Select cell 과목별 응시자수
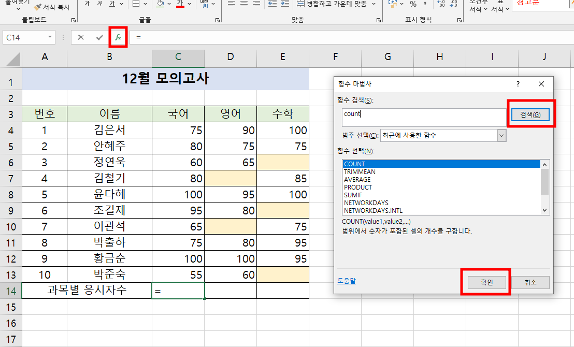This screenshot has width=574, height=347. pyautogui.click(x=87, y=290)
